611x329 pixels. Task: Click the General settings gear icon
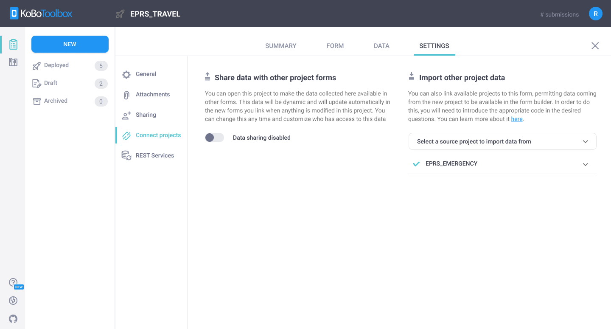click(126, 74)
